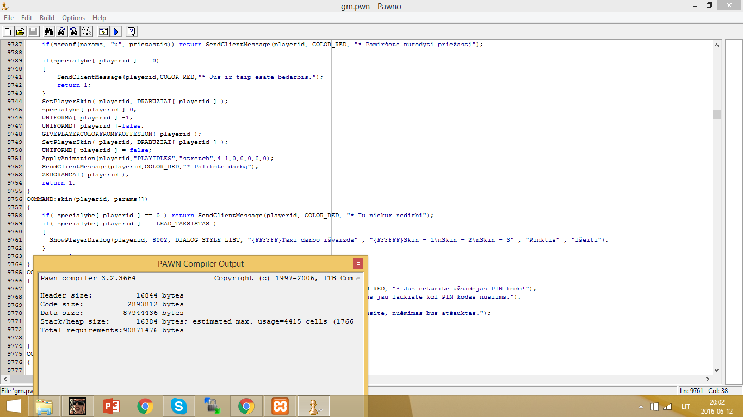
Task: Open the first Chrome taskbar icon
Action: click(x=145, y=406)
